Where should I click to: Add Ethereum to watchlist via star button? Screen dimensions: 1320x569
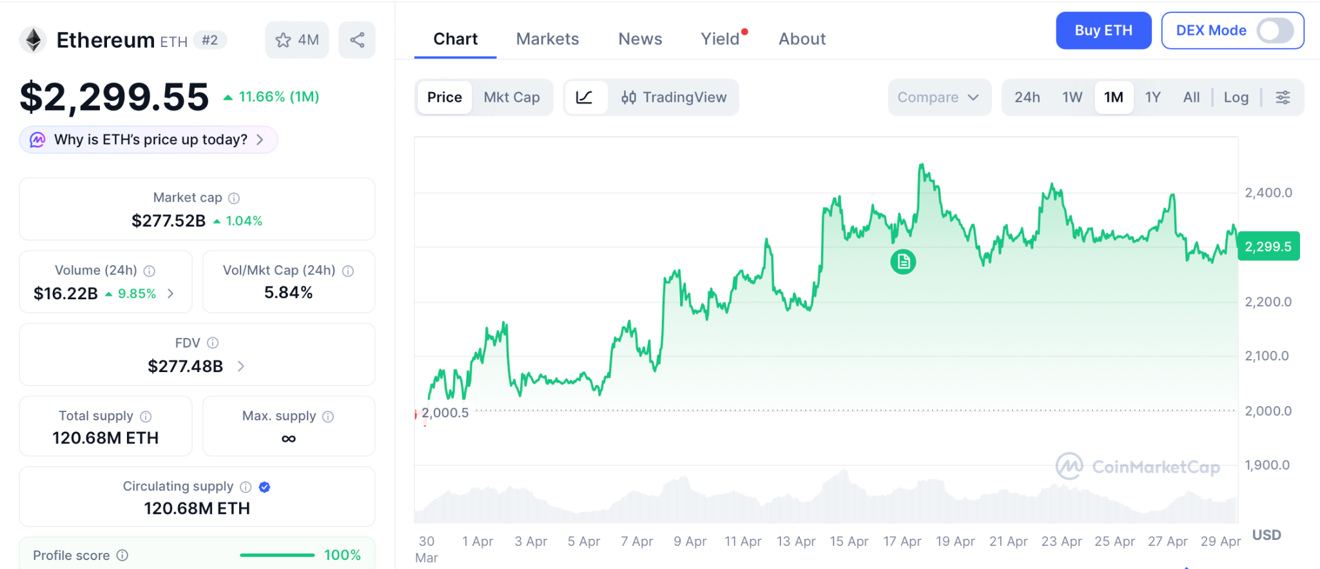tap(296, 40)
